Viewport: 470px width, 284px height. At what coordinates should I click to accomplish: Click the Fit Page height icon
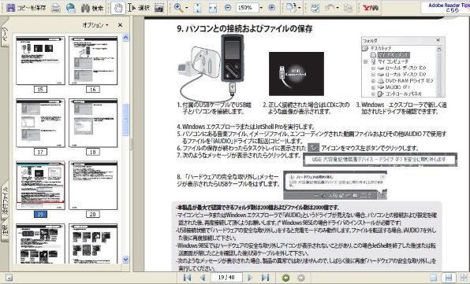197,8
